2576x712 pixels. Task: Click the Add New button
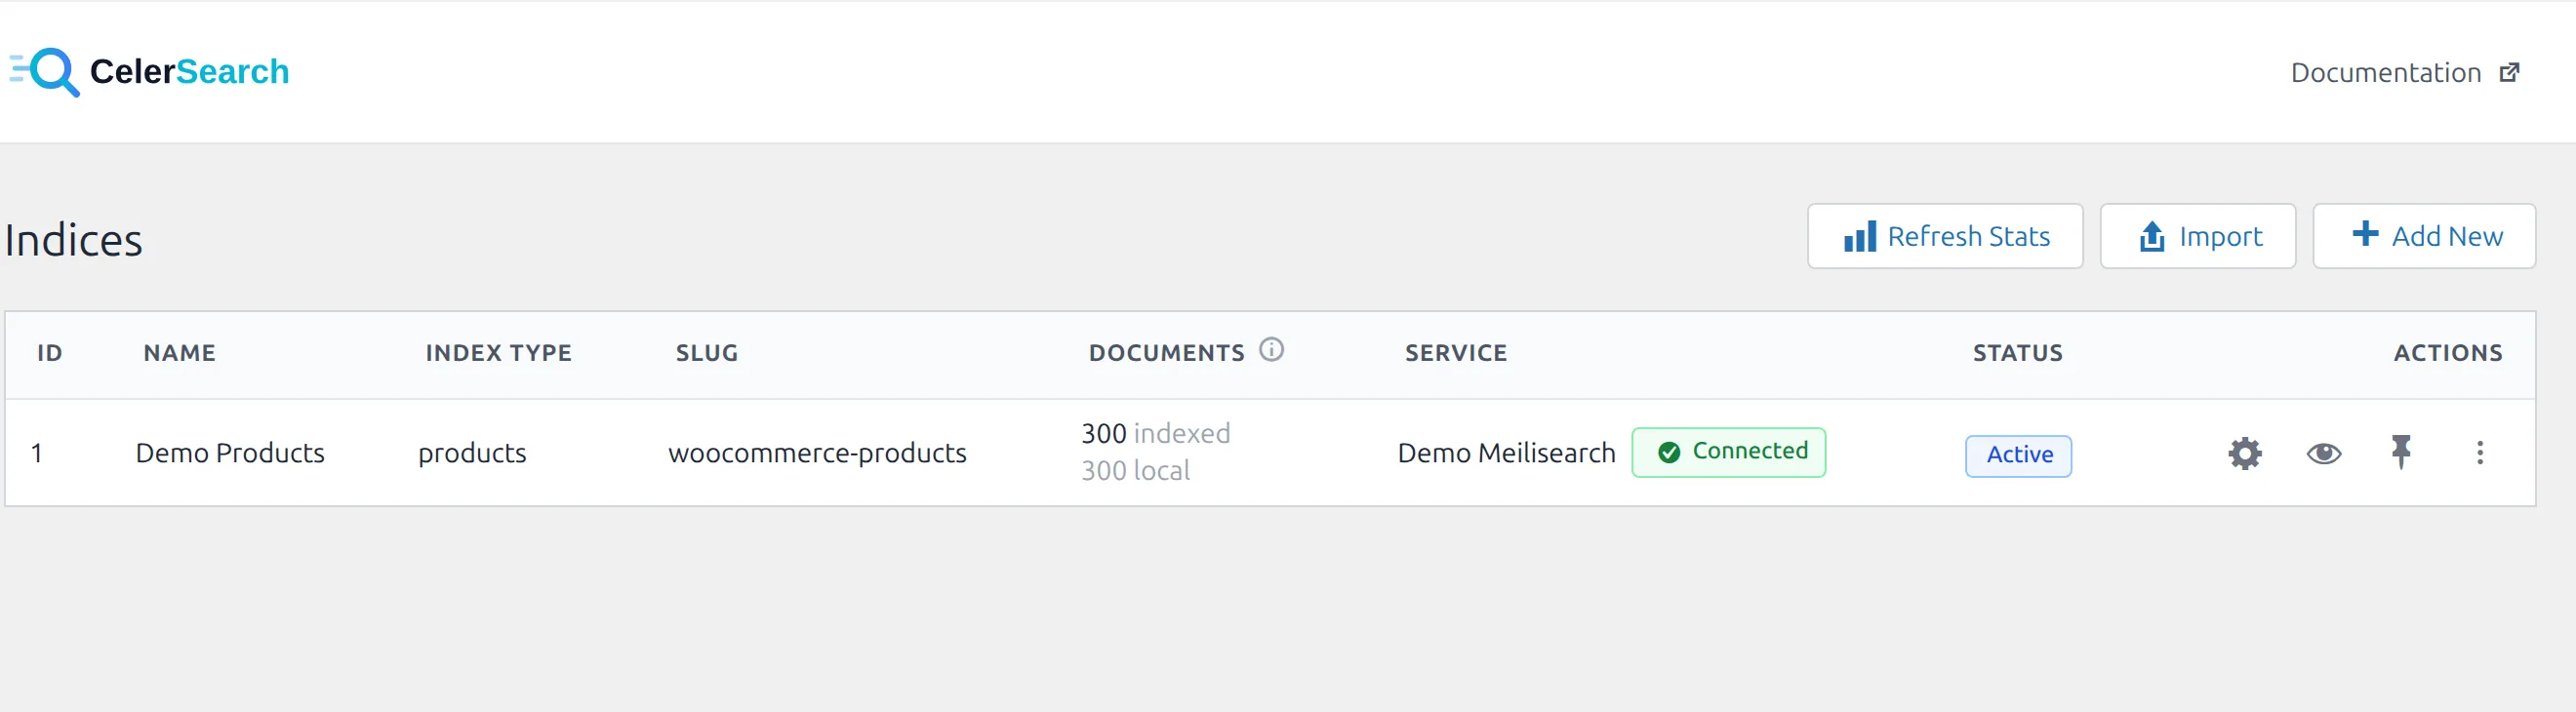coord(2423,237)
